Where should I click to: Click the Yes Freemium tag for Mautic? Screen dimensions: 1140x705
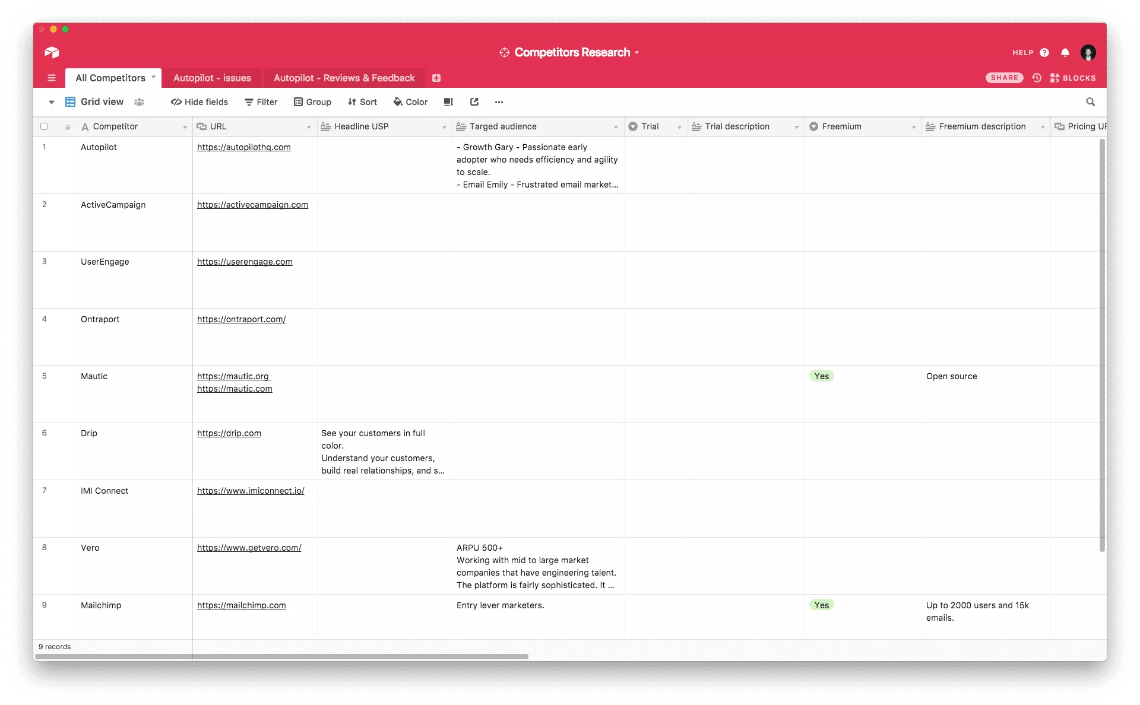pyautogui.click(x=822, y=376)
